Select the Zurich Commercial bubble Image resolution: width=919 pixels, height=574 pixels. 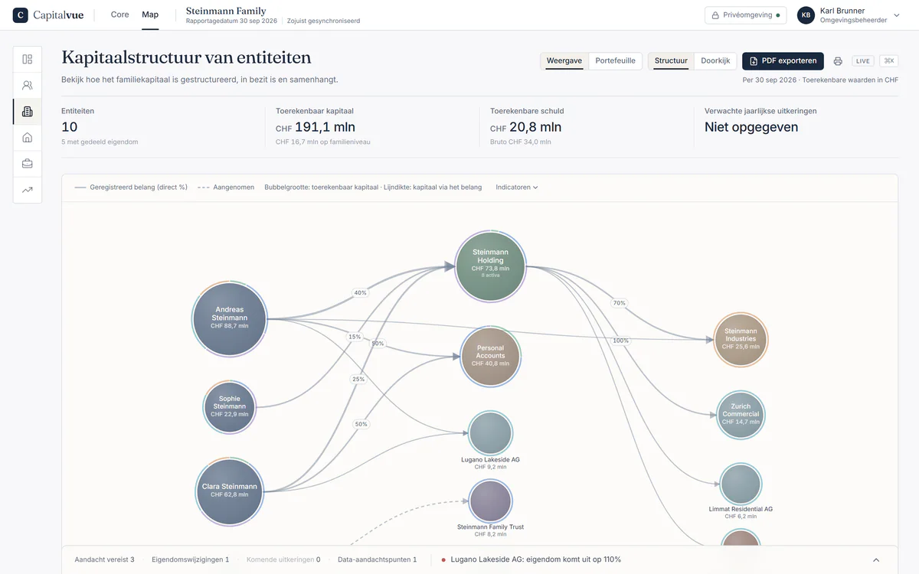pos(741,414)
